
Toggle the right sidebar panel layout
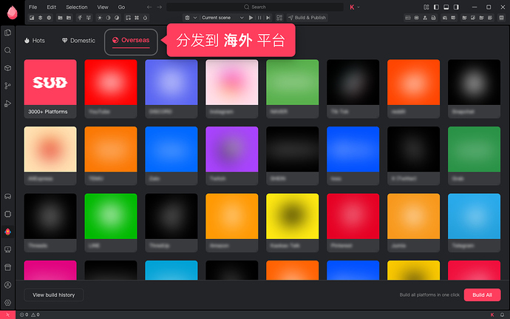pyautogui.click(x=456, y=7)
